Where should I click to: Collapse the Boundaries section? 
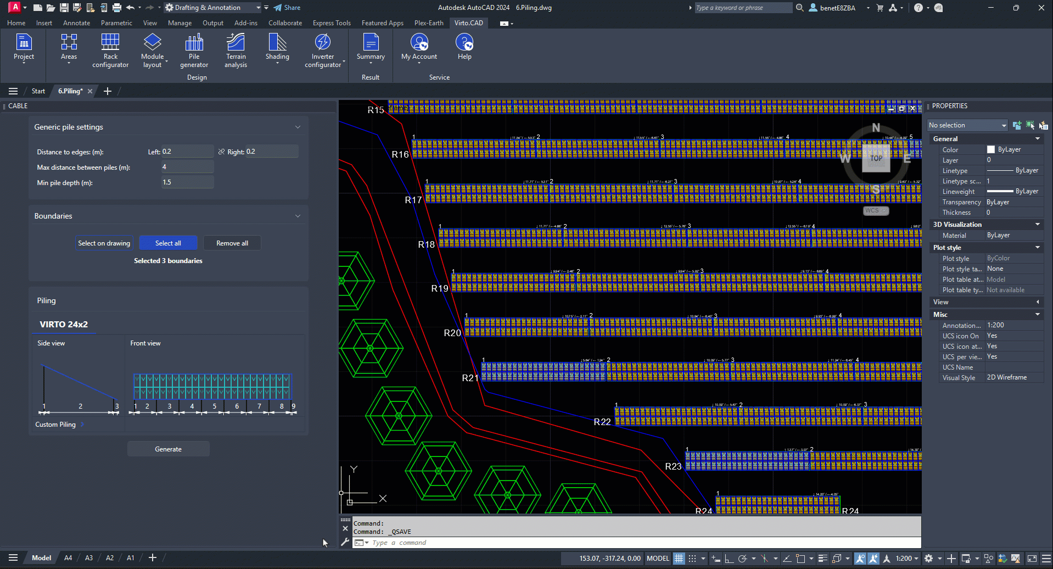(298, 216)
